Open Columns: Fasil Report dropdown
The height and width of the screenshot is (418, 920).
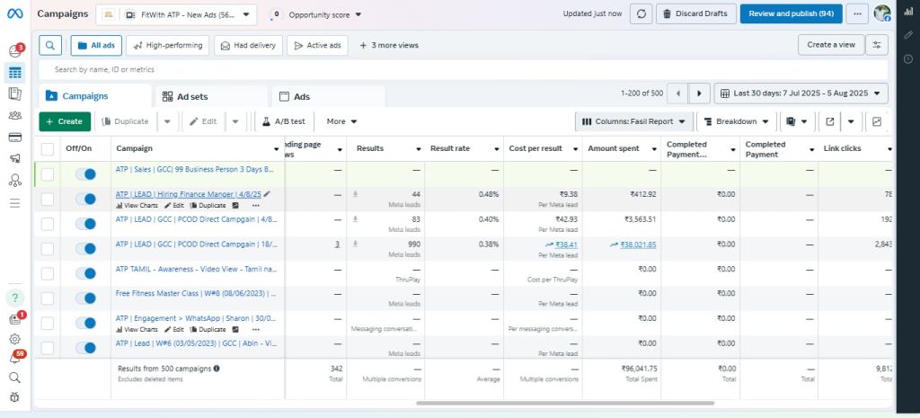tap(634, 121)
